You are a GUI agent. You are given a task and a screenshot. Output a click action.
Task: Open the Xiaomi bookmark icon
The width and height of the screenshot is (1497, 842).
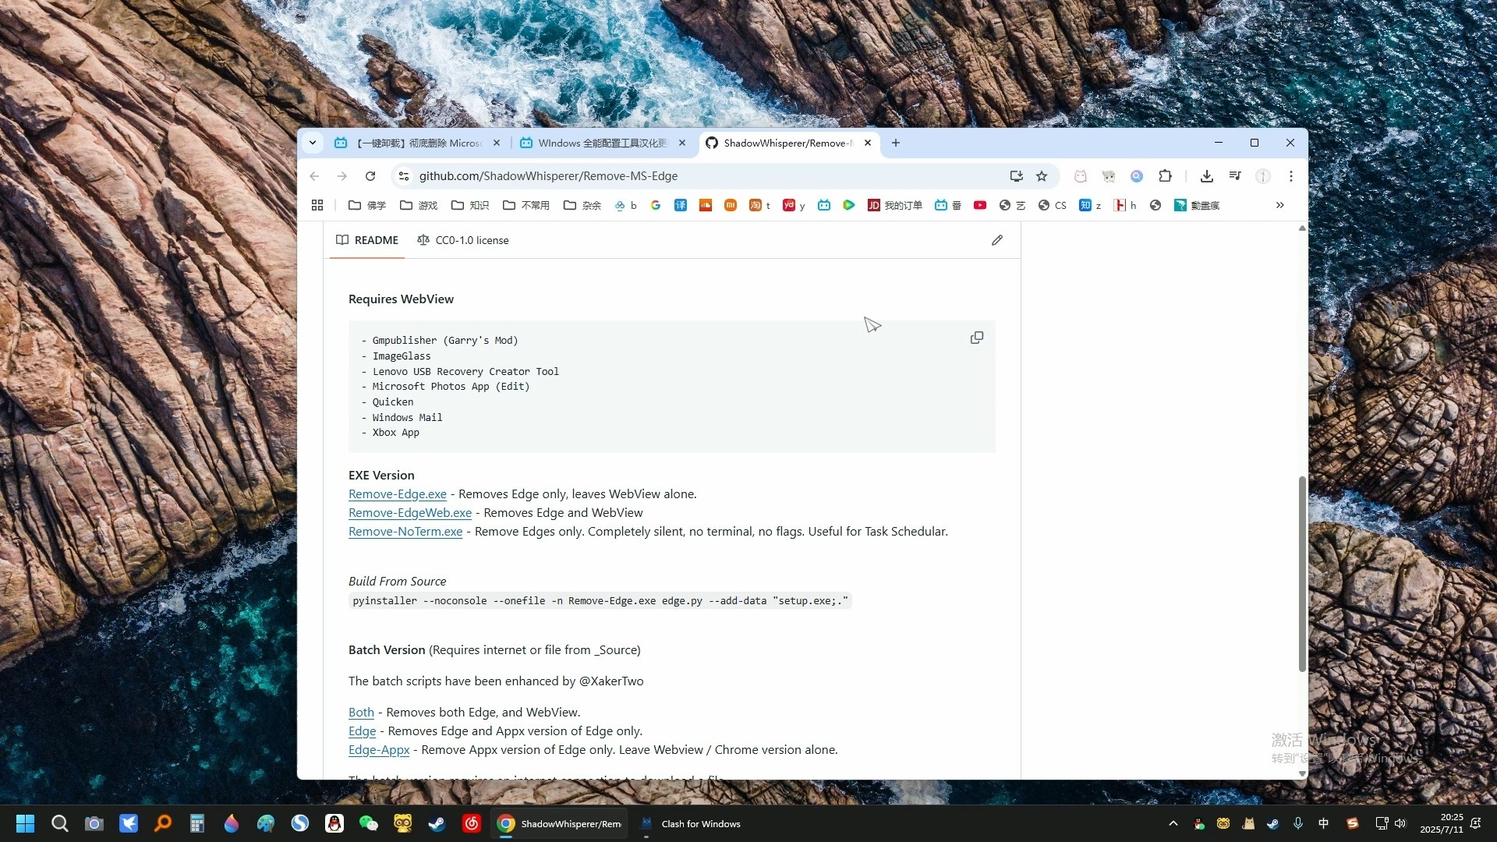coord(731,205)
